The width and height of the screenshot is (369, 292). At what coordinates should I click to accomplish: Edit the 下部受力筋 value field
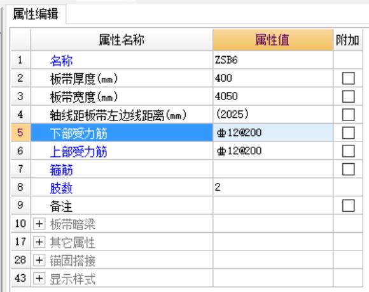click(273, 133)
